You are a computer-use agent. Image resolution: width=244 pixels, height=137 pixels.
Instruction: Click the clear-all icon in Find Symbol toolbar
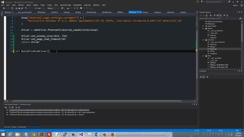point(13,107)
